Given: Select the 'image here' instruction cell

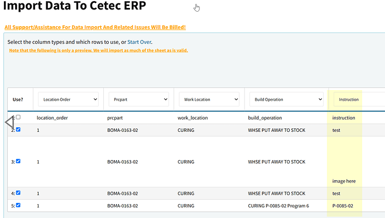Looking at the screenshot, I should (344, 181).
